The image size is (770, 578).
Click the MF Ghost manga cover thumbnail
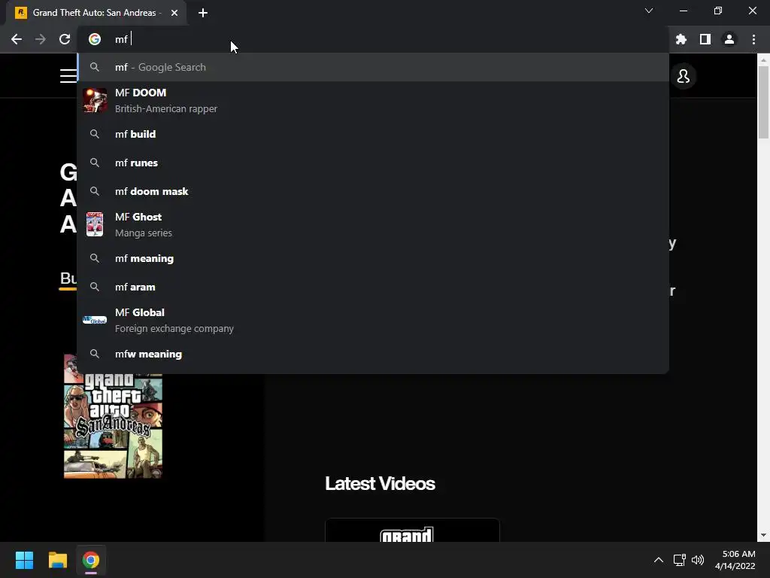[x=95, y=224]
